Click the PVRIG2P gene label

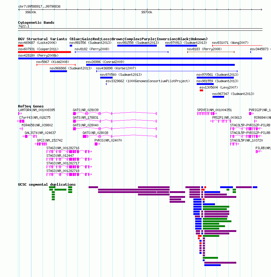click(260, 110)
